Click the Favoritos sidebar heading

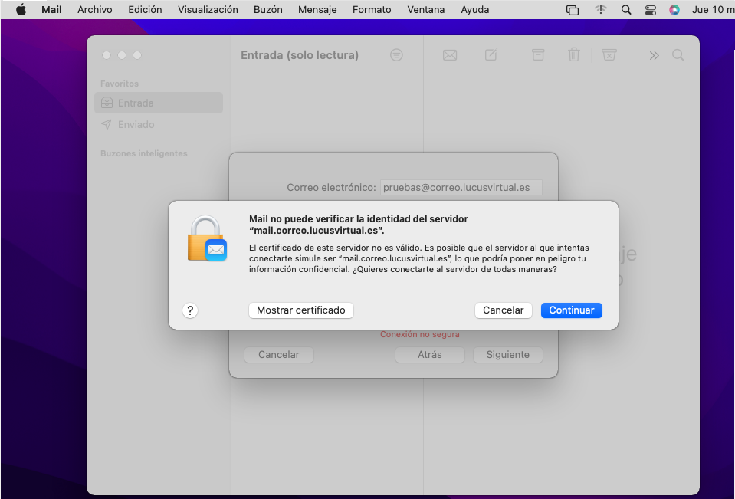[x=120, y=84]
